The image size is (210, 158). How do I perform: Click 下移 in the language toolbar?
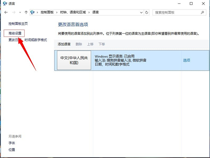tap(101, 44)
